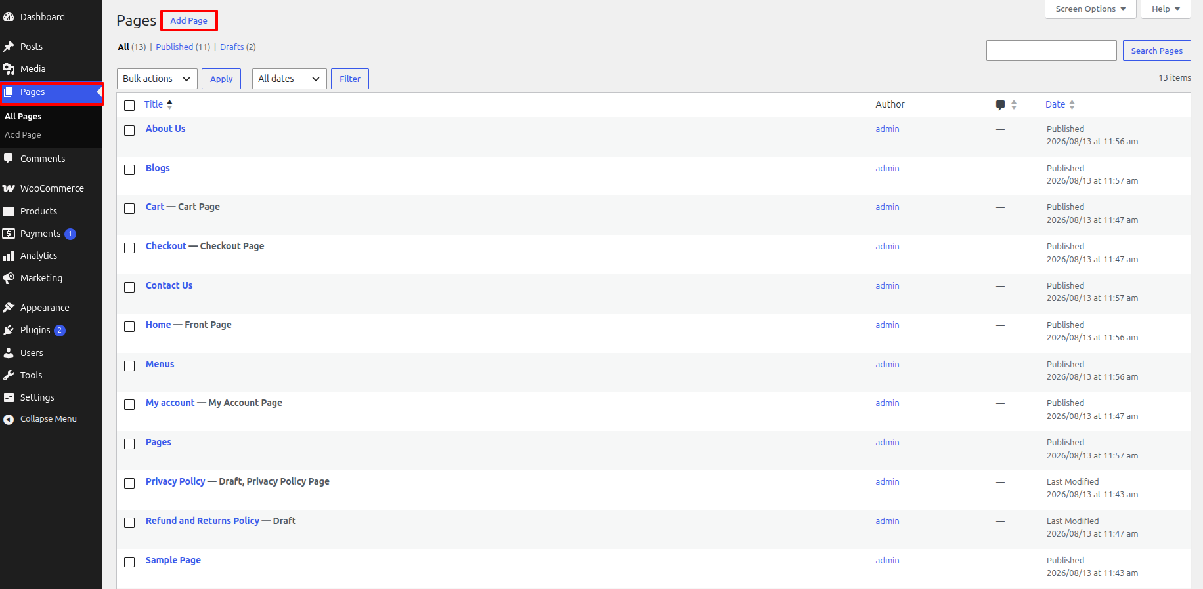This screenshot has width=1203, height=589.
Task: Click the Tools wrench icon
Action: [x=9, y=375]
